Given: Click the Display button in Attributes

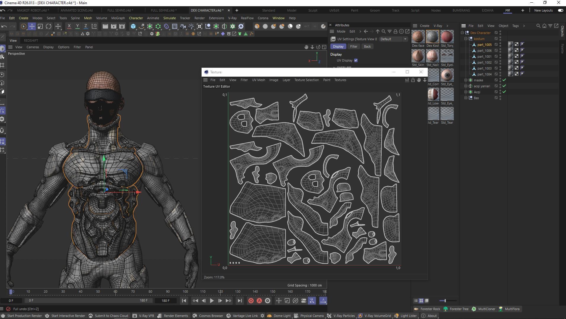Looking at the screenshot, I should click(338, 46).
